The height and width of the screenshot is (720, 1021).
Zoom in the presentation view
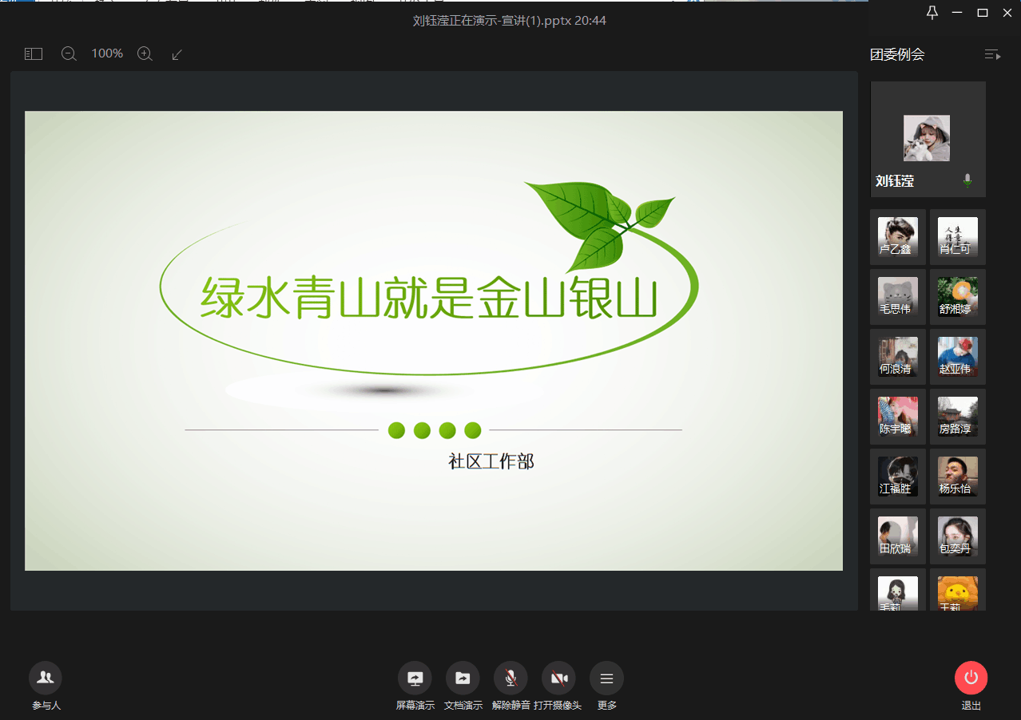click(x=145, y=53)
